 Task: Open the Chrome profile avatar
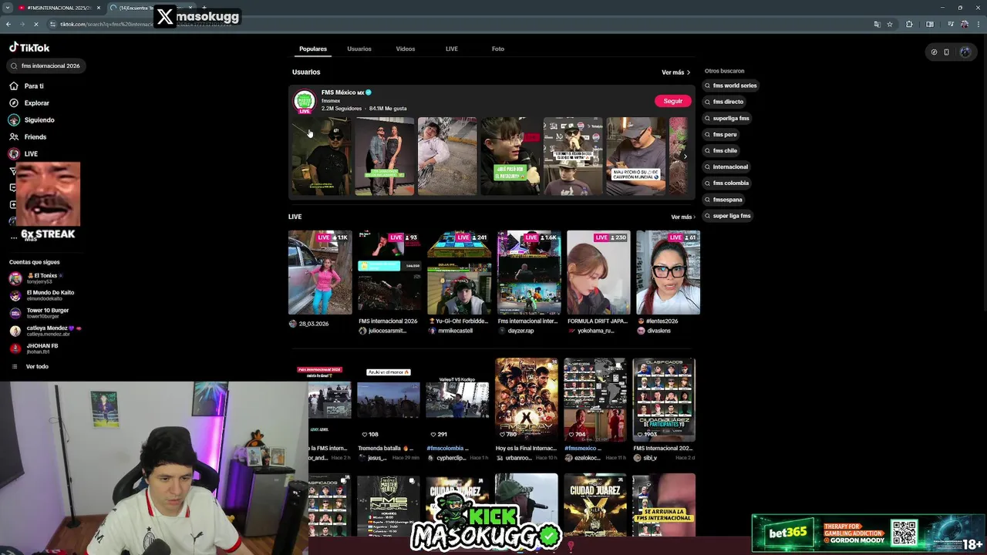pos(965,24)
